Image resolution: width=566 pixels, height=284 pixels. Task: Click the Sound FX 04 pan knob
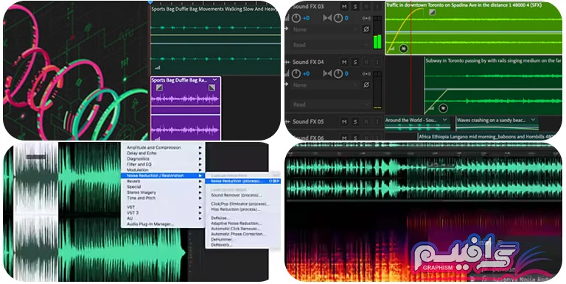point(338,74)
